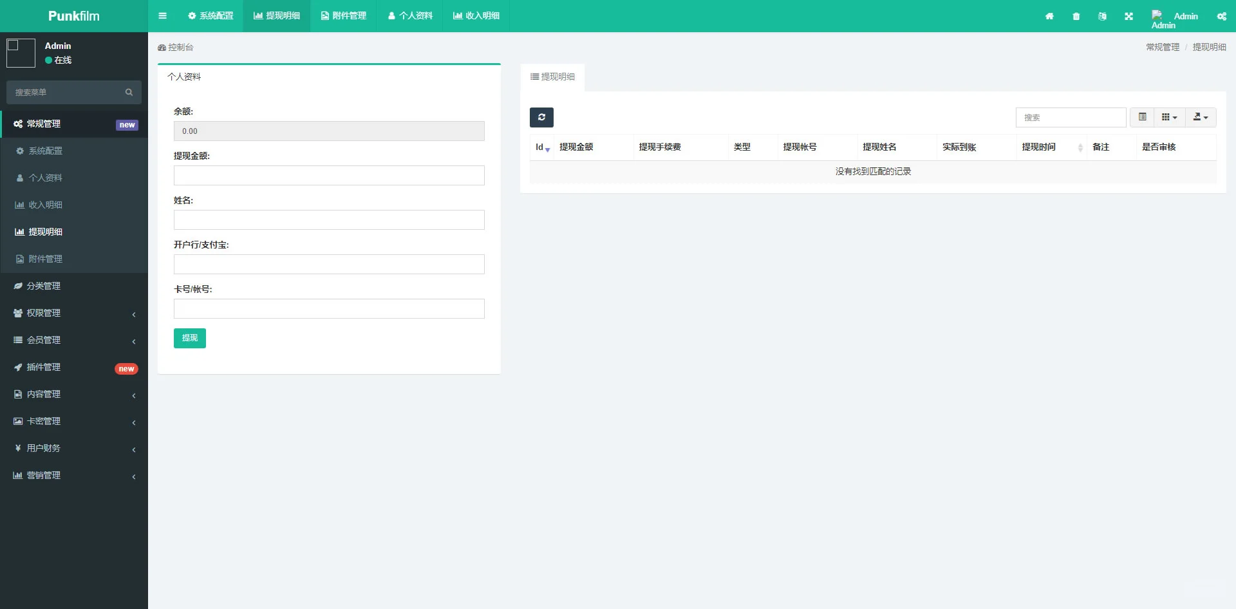Click 在线 status in sidebar
The width and height of the screenshot is (1236, 609).
58,60
